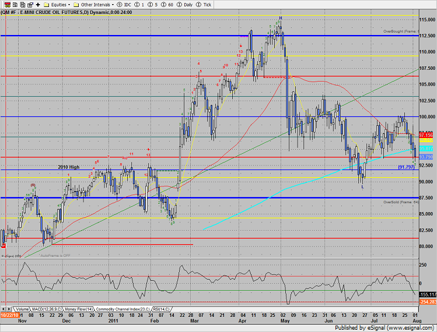
Task: Click the blue 93.790 price marker
Action: [x=426, y=157]
